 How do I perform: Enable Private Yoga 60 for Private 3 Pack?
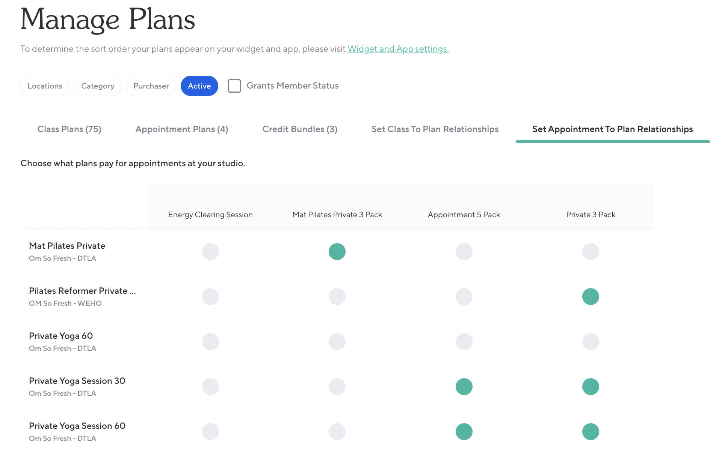click(591, 341)
